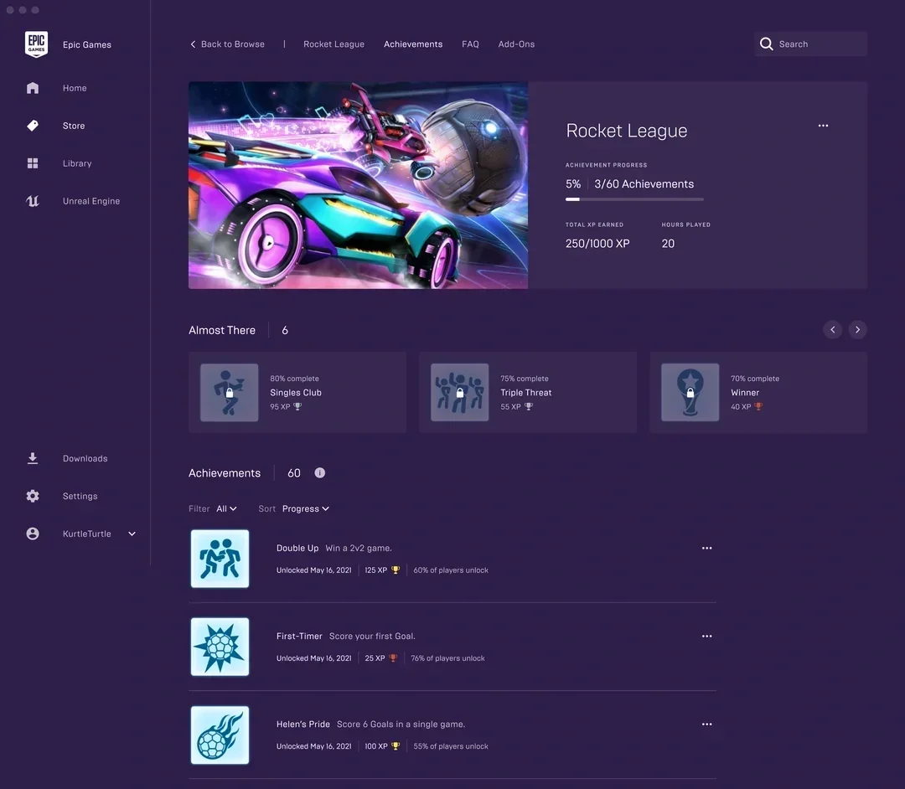Open the Add-Ons tab
The height and width of the screenshot is (789, 905).
[516, 44]
